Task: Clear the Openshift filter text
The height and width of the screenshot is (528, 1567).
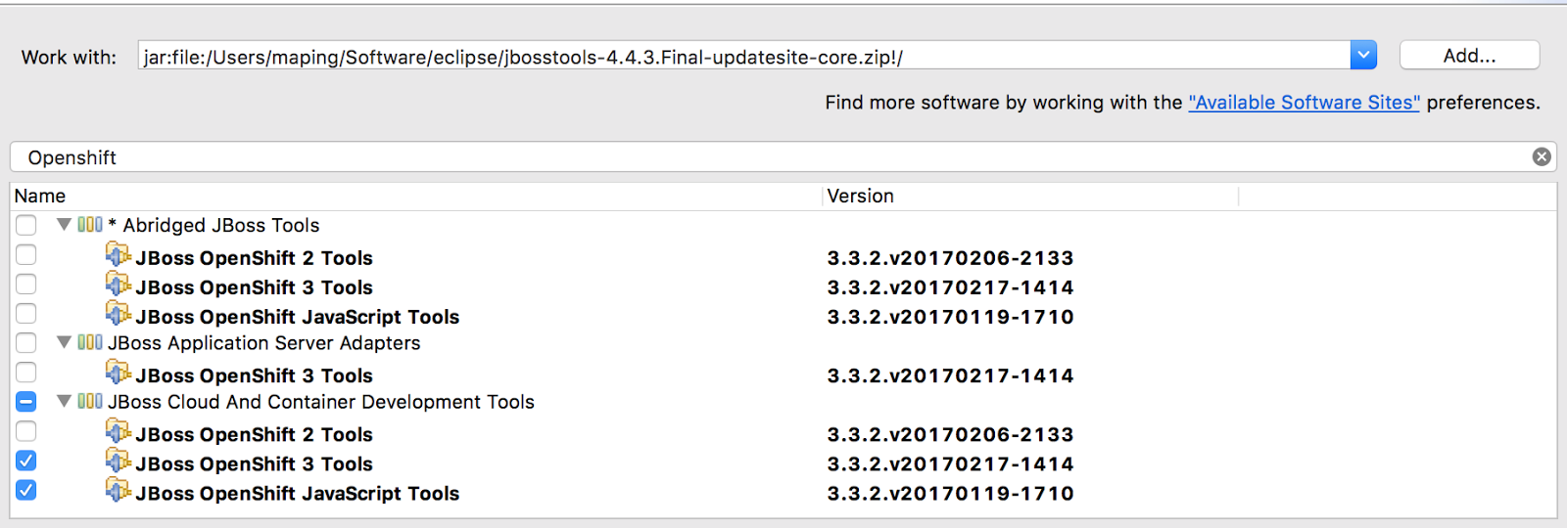Action: pos(1542,156)
